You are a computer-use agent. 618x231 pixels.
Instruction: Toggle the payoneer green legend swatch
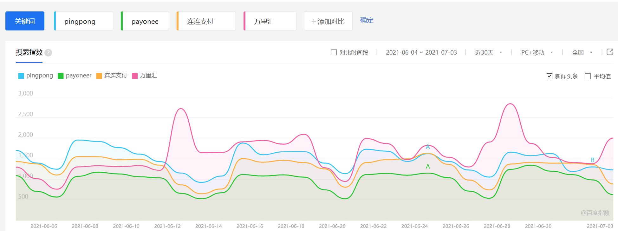61,76
